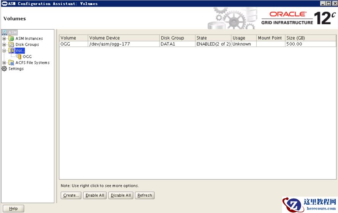
Task: Click the Unknown usage cell
Action: (x=244, y=44)
